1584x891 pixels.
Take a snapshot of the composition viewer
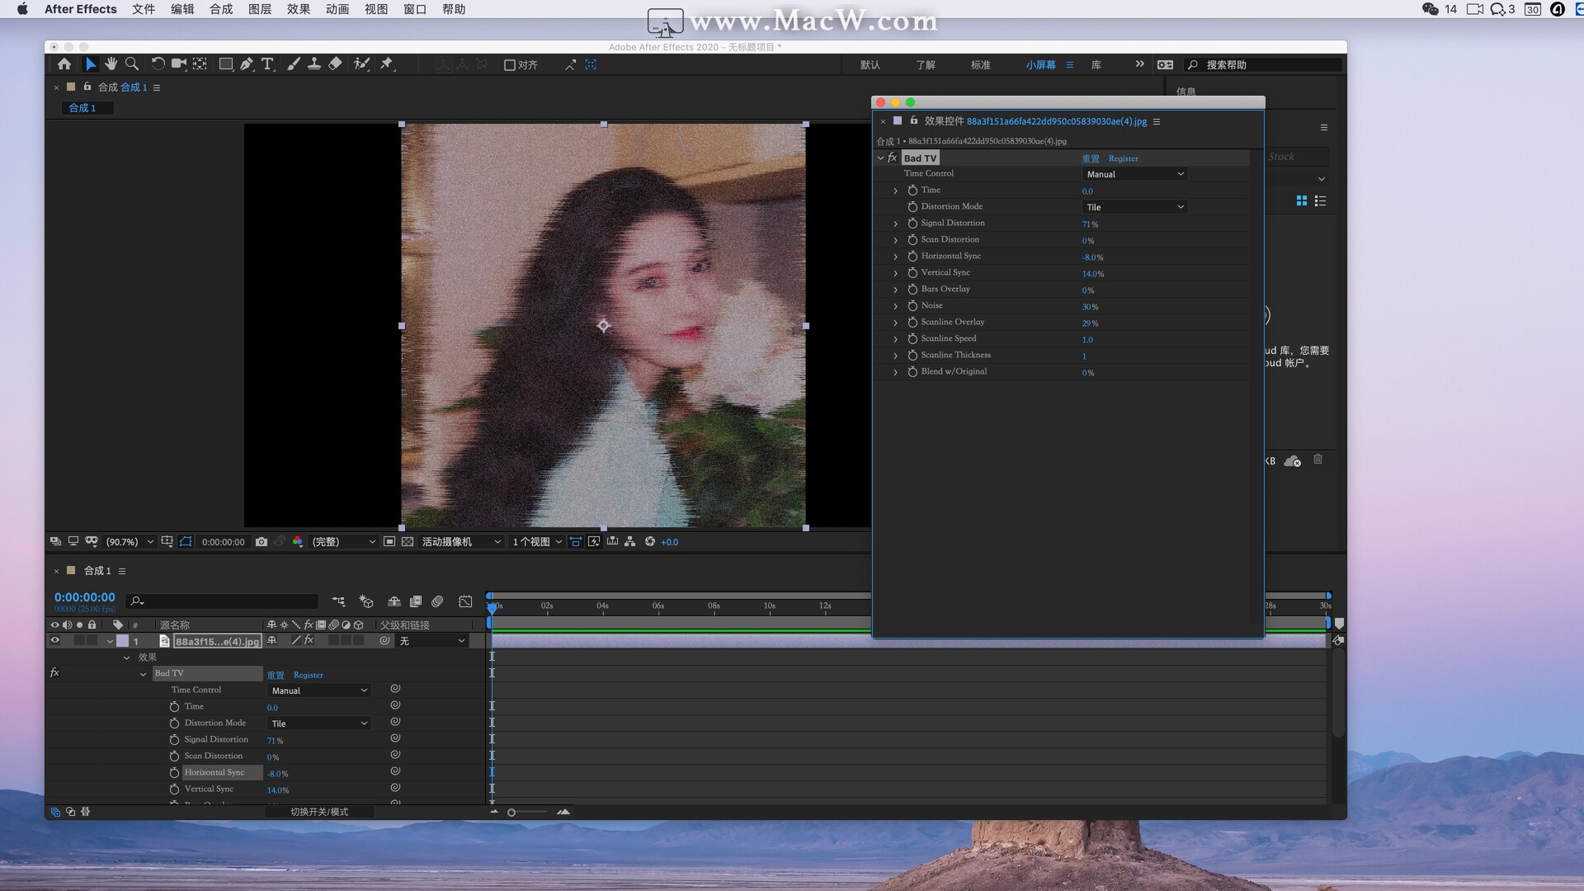click(262, 542)
